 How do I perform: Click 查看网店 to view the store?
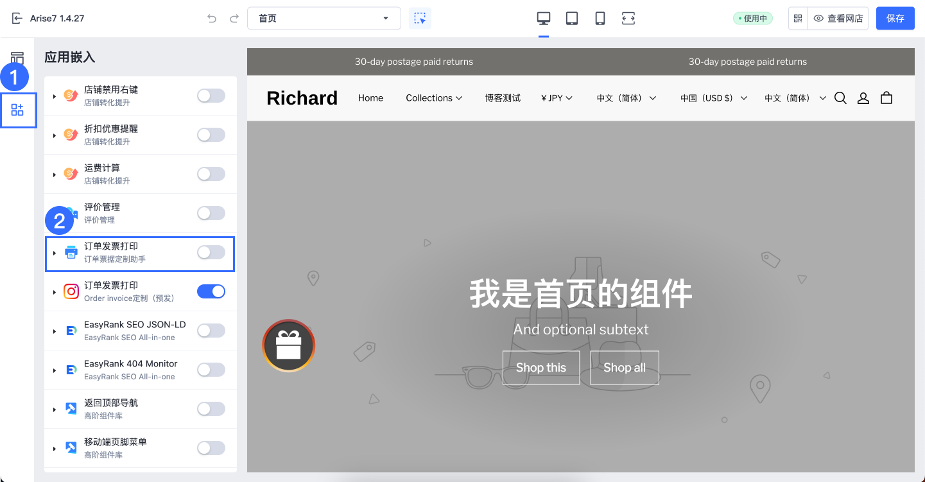click(x=838, y=19)
